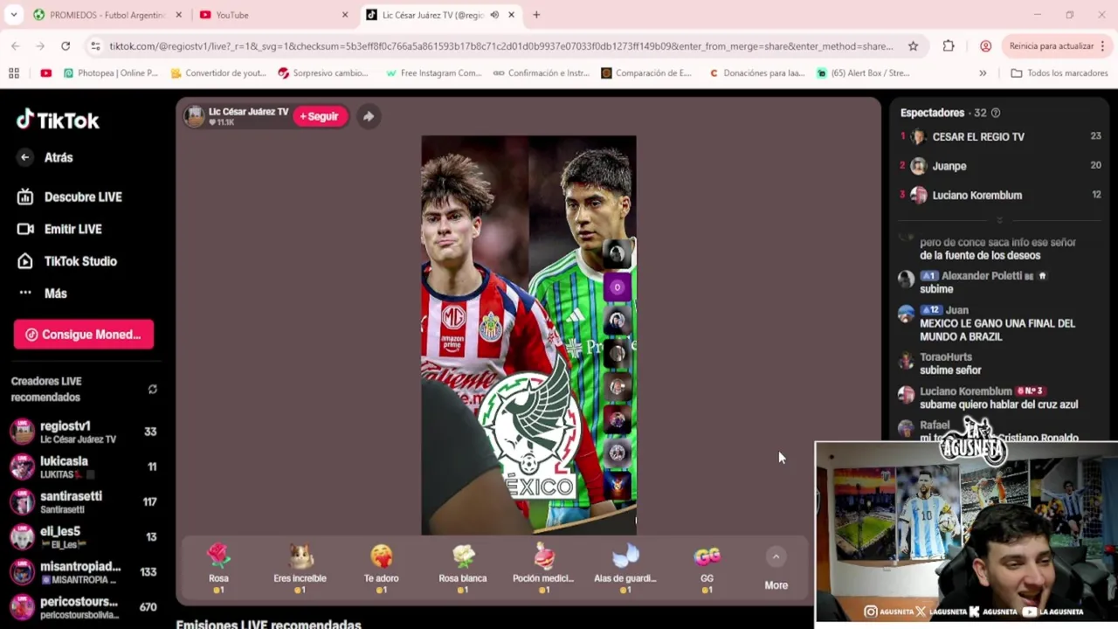Open the Alert Box / Stre... bookmark
1118x629 pixels.
tap(864, 73)
